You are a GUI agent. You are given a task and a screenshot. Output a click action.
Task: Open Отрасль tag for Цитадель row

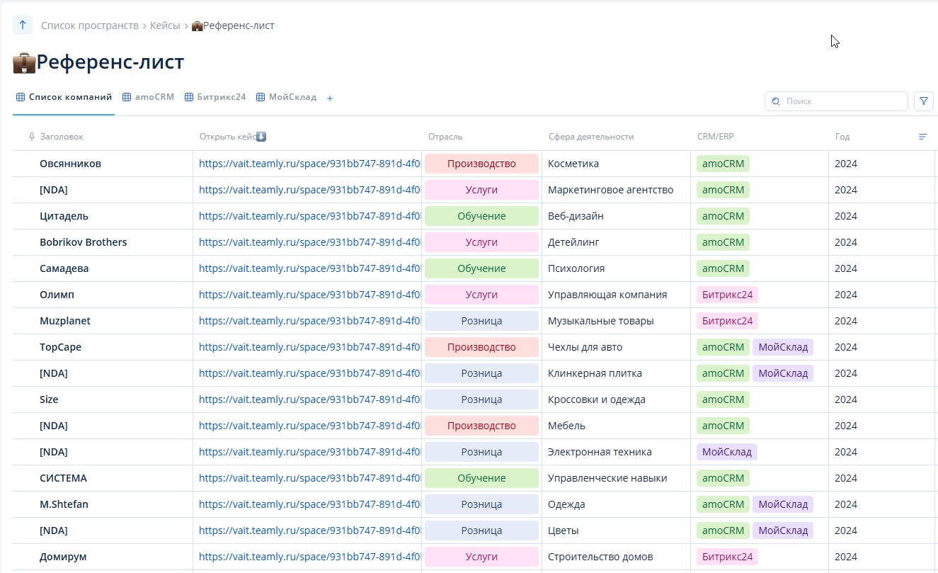(x=481, y=216)
